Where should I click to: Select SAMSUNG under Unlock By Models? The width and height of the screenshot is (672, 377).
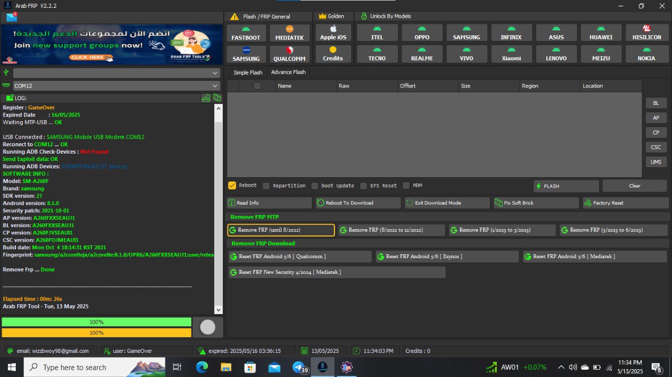point(467,33)
